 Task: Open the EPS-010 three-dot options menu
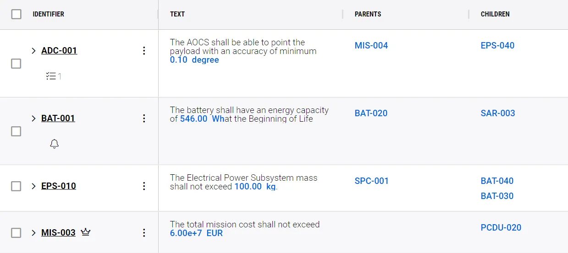point(144,186)
